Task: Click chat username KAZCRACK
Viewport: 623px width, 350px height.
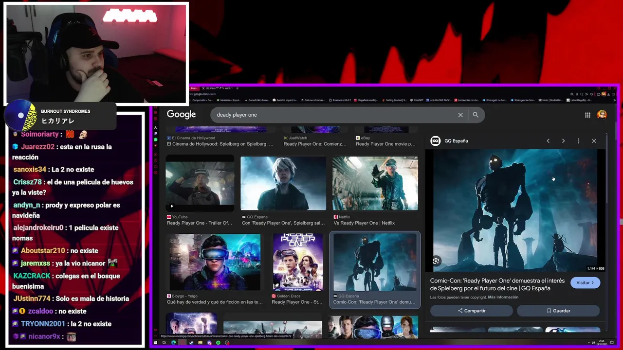Action: coord(32,276)
